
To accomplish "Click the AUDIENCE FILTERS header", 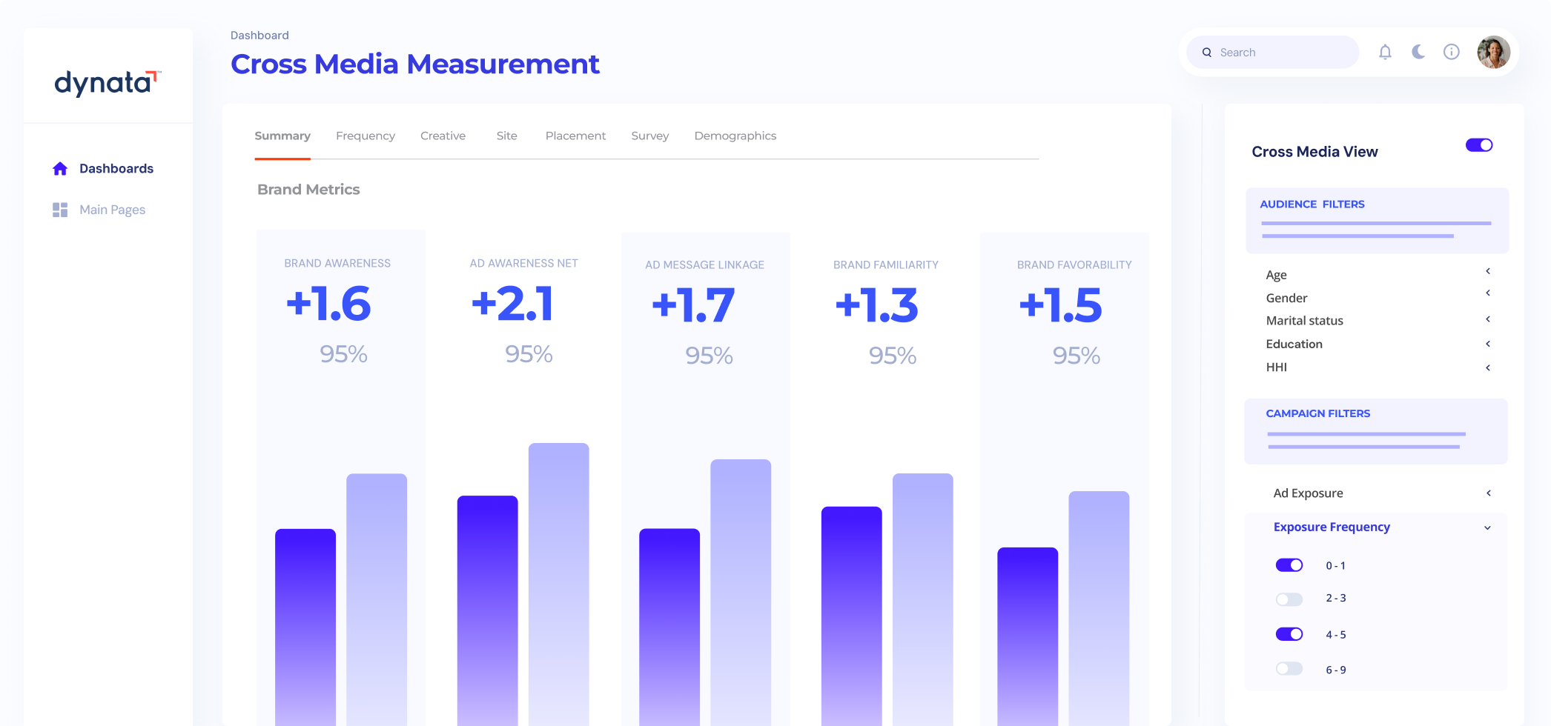I will tap(1312, 204).
